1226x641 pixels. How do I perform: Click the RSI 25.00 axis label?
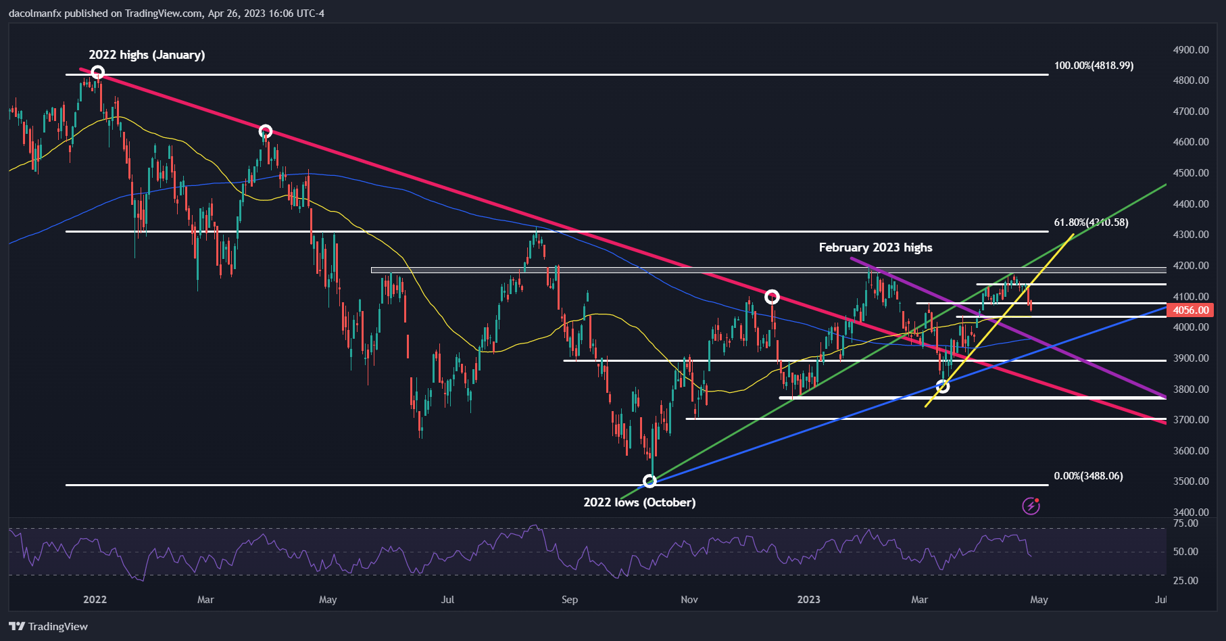click(1185, 581)
